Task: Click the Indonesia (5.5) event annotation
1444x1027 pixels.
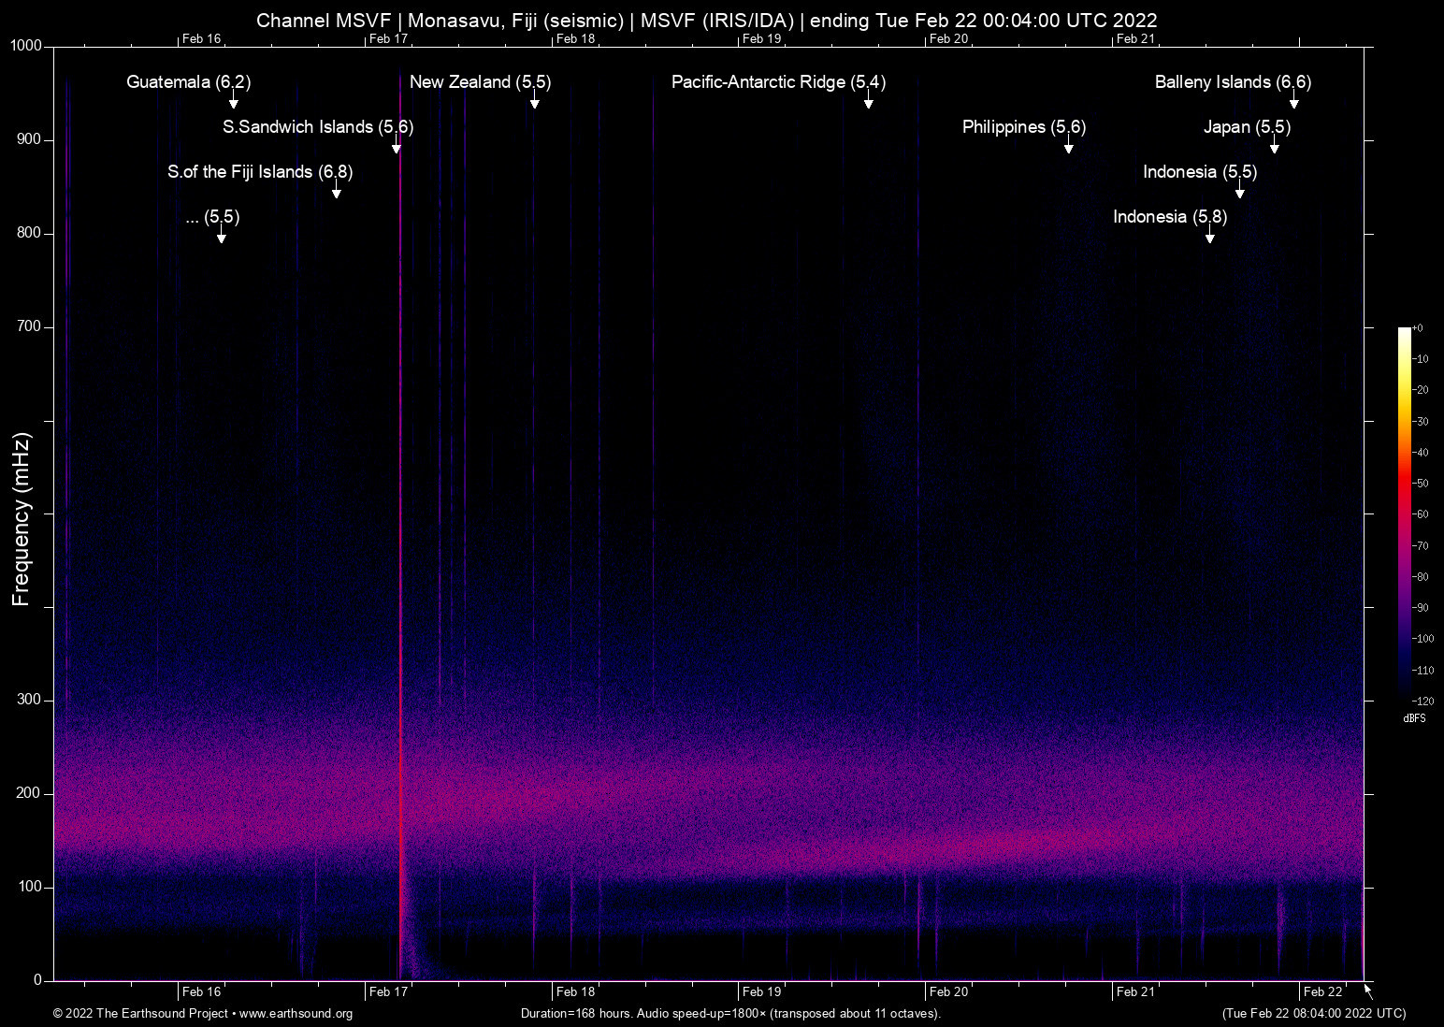Action: [1240, 194]
